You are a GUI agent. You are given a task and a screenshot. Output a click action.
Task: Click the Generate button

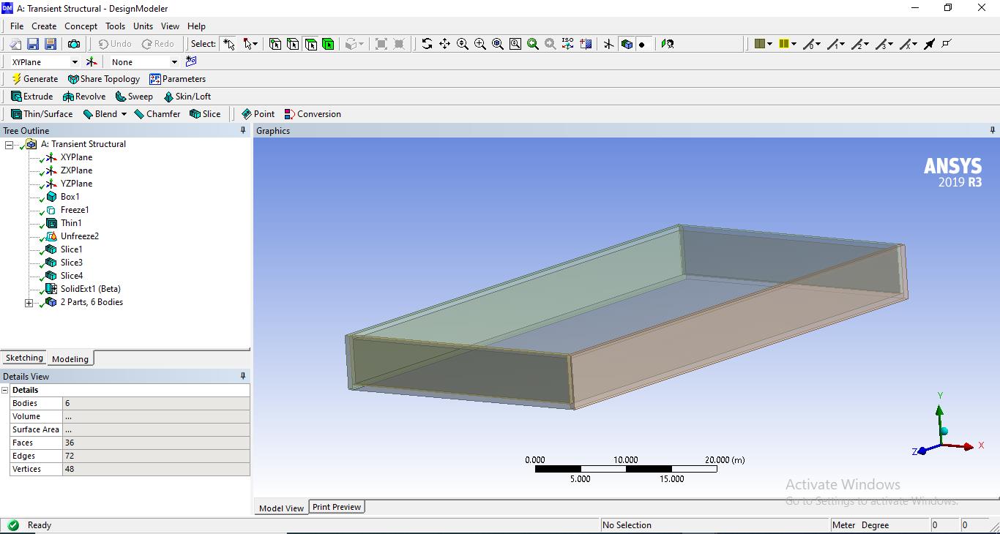point(34,79)
